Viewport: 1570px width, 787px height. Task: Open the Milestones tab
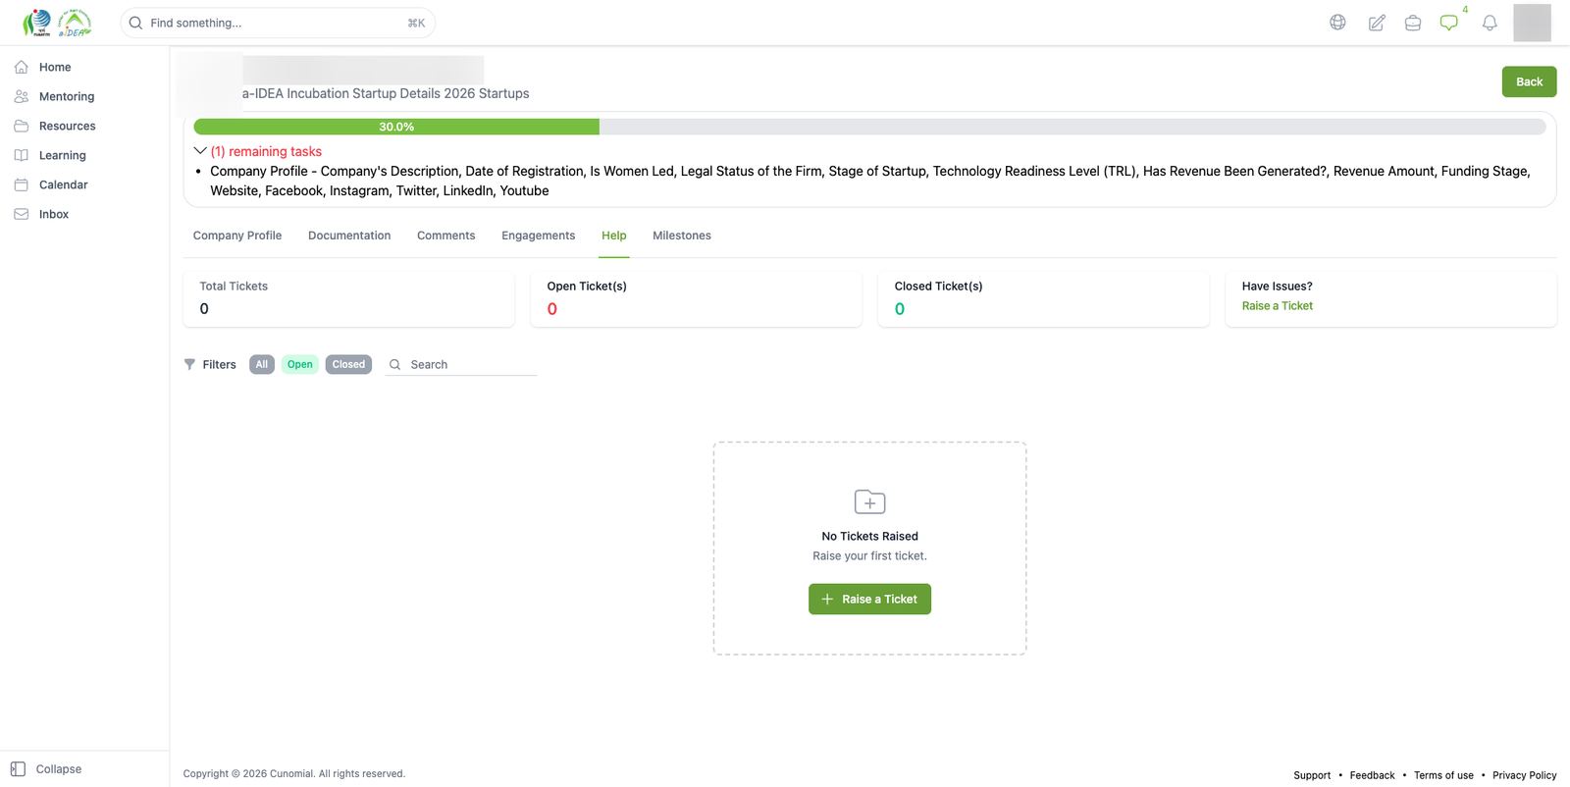682,236
